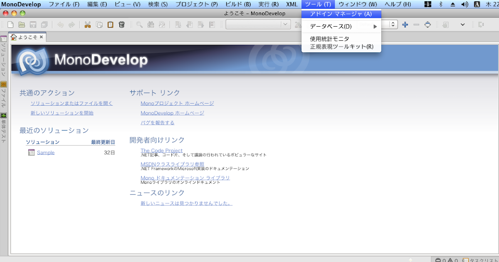Click the Delete trash can icon
499x262 pixels.
[121, 25]
